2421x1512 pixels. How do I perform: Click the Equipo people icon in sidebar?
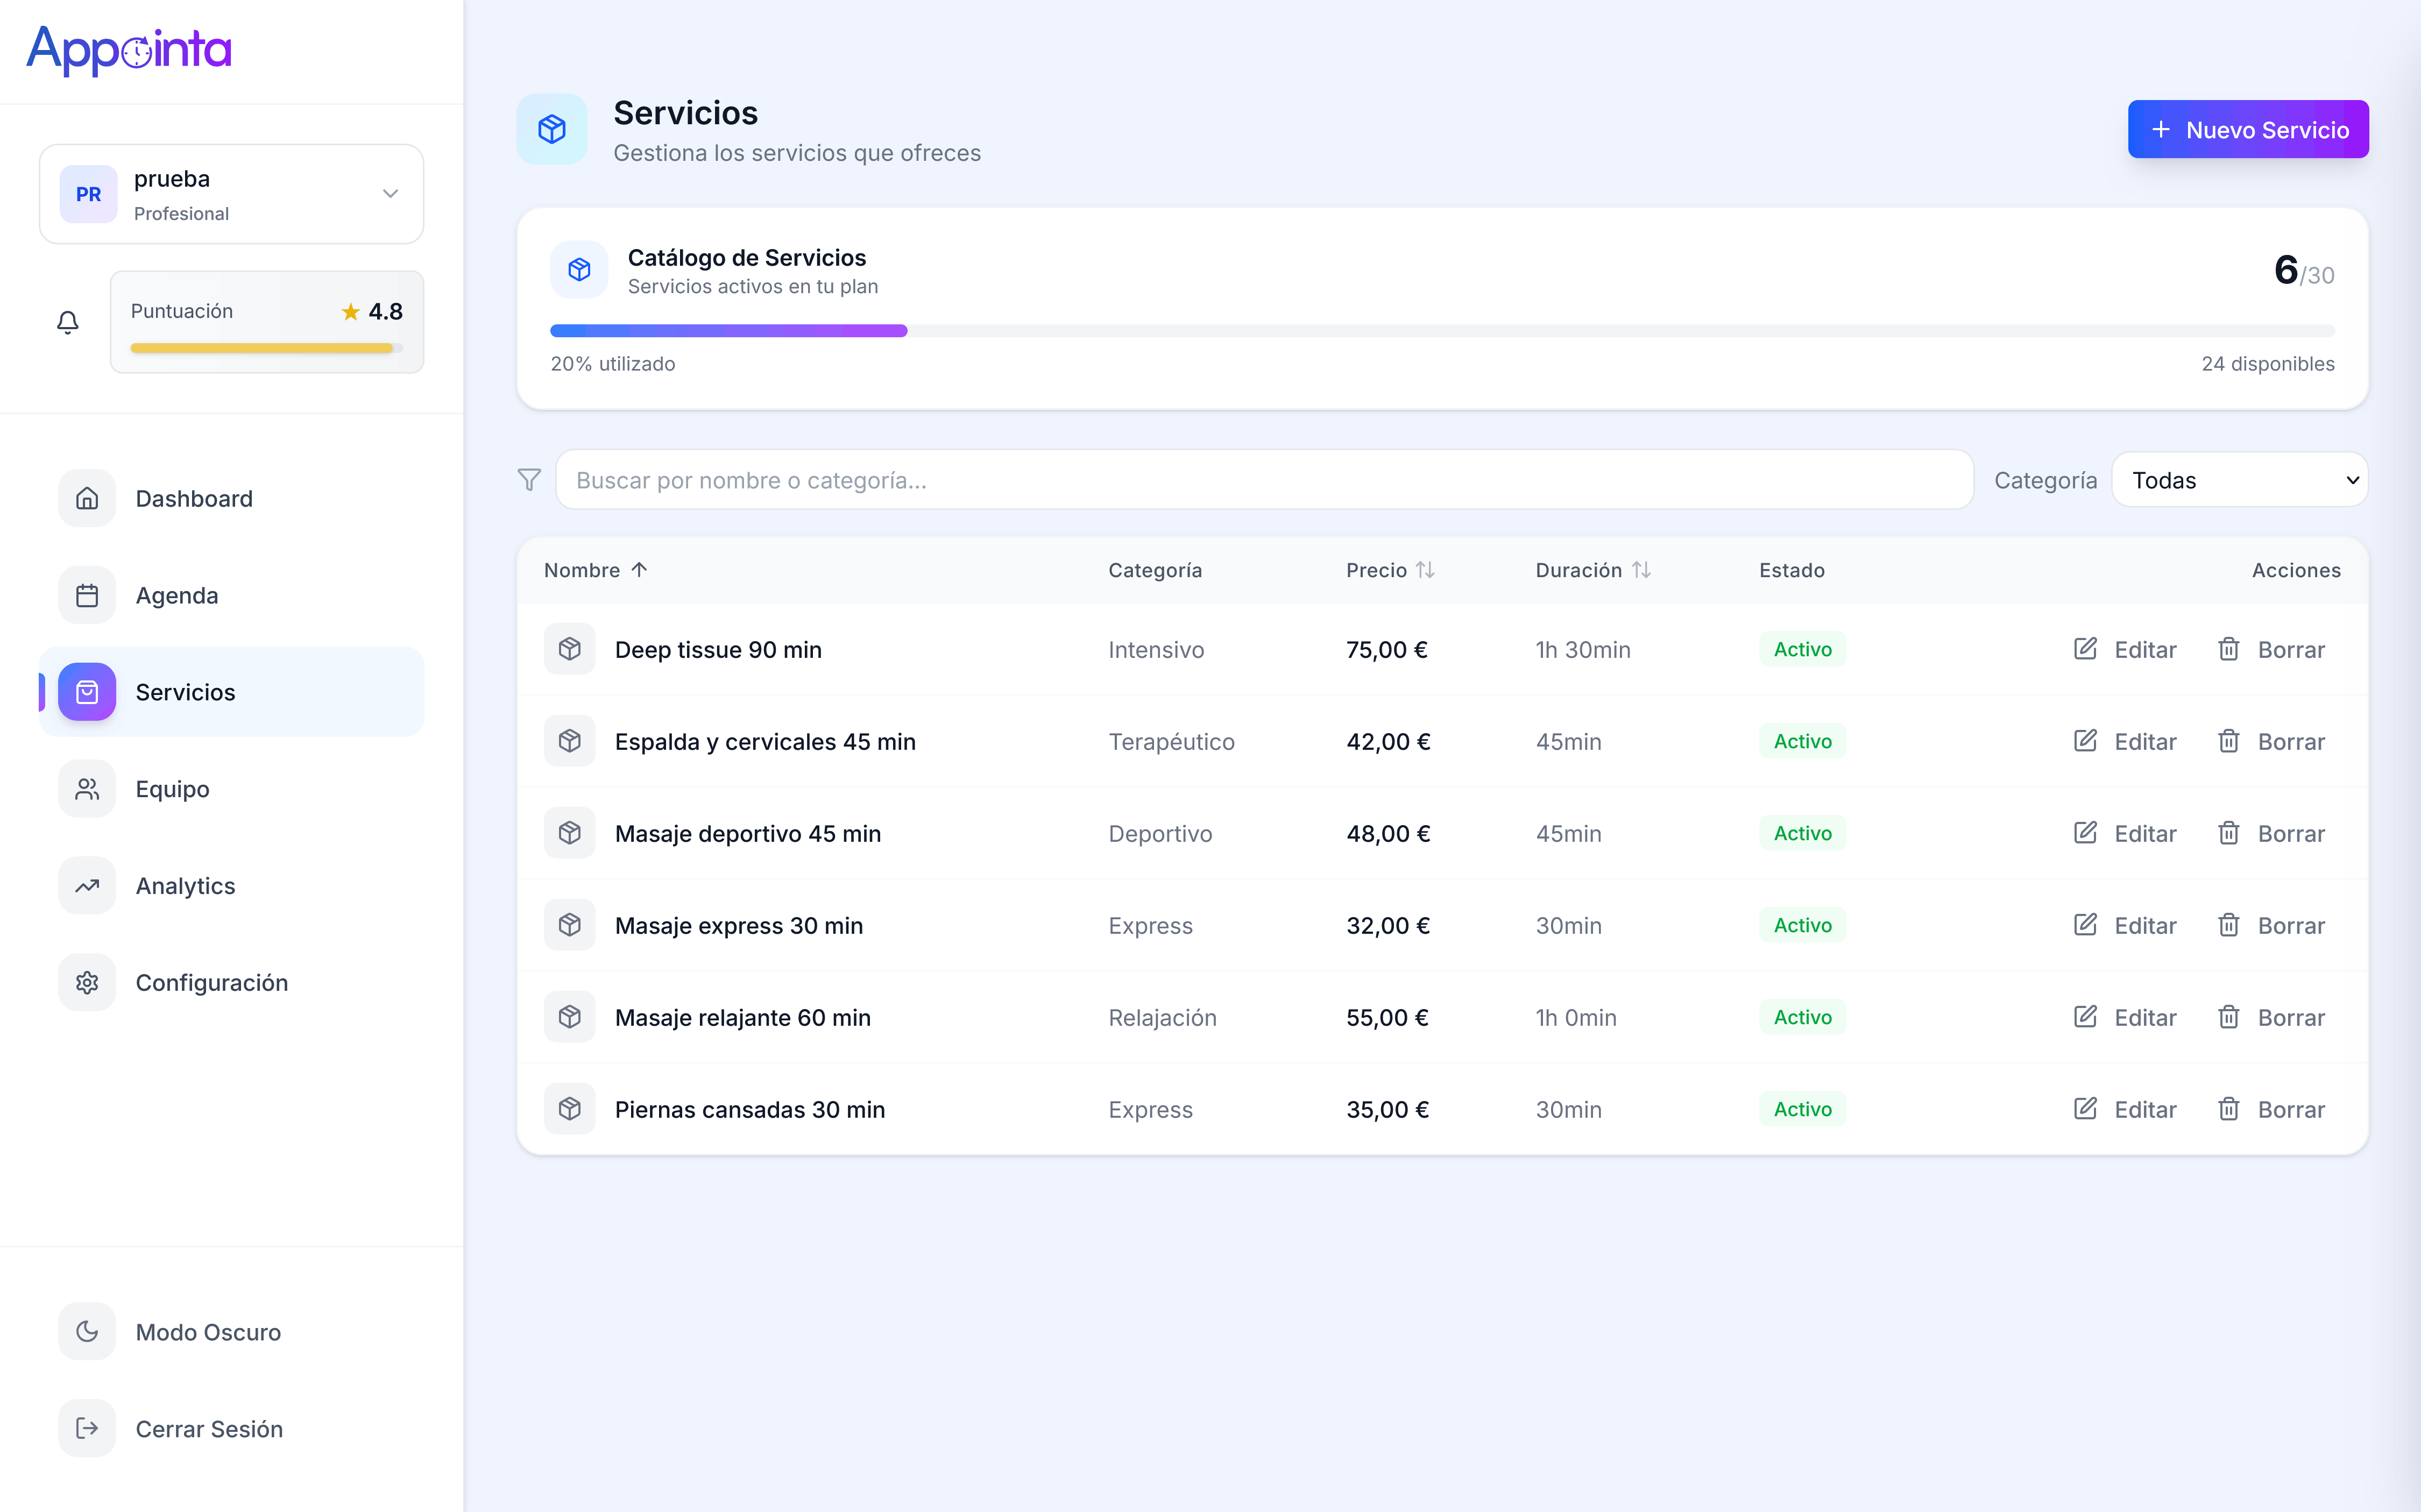point(87,789)
